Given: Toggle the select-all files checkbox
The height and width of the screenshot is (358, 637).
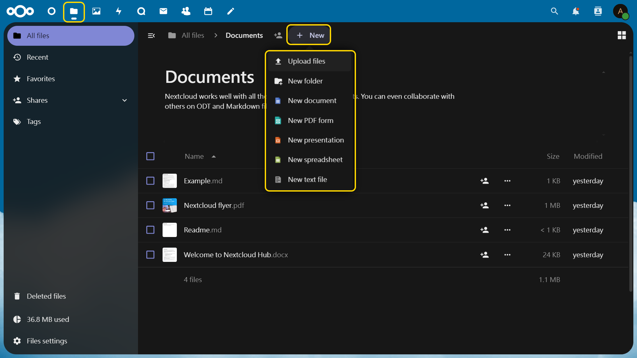Looking at the screenshot, I should [x=150, y=156].
